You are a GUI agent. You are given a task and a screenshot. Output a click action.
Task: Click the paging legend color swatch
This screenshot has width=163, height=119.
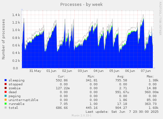[x=6, y=96]
